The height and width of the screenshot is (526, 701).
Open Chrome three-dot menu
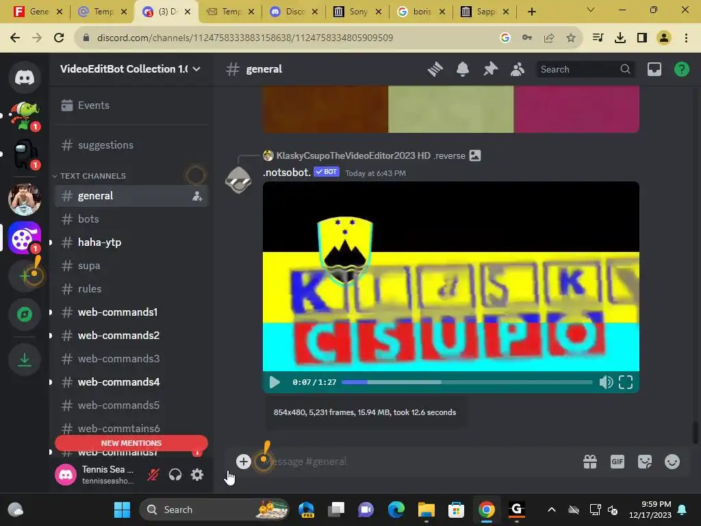pos(686,38)
